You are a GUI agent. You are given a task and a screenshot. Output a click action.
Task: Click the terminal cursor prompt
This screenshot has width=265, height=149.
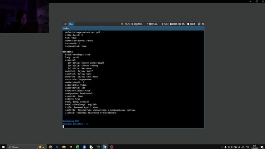coord(63,127)
